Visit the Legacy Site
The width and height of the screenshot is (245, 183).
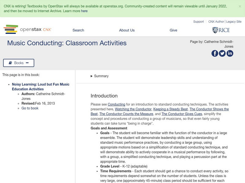pos(234,22)
